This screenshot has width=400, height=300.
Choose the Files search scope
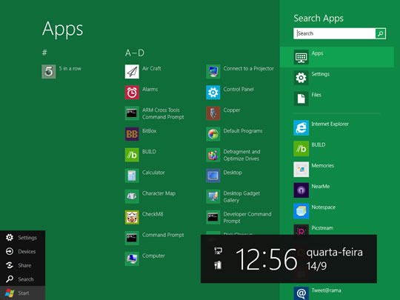click(337, 99)
